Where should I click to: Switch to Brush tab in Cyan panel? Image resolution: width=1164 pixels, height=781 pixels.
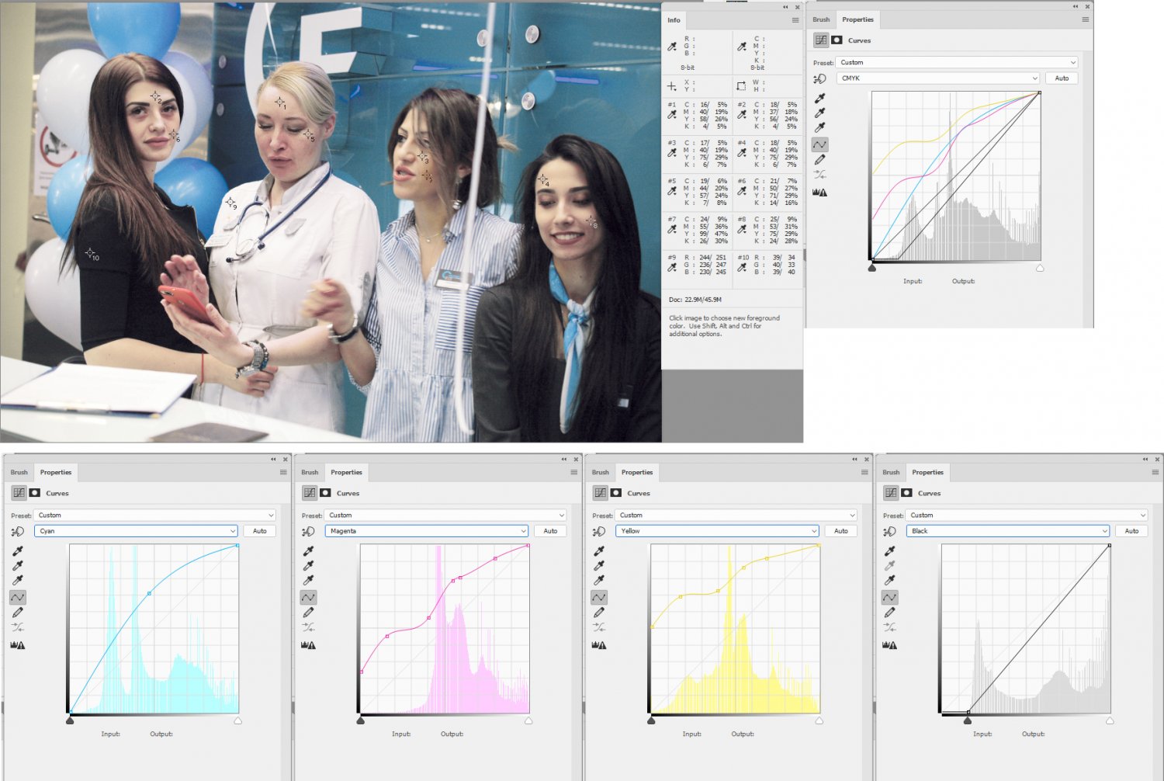[x=19, y=472]
